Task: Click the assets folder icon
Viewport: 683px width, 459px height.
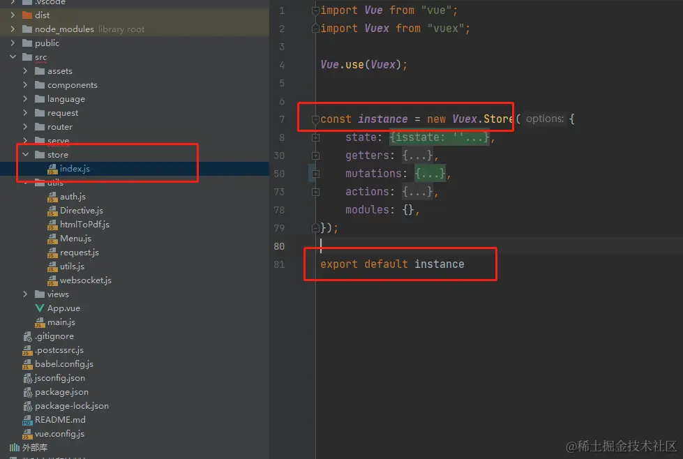Action: click(40, 71)
